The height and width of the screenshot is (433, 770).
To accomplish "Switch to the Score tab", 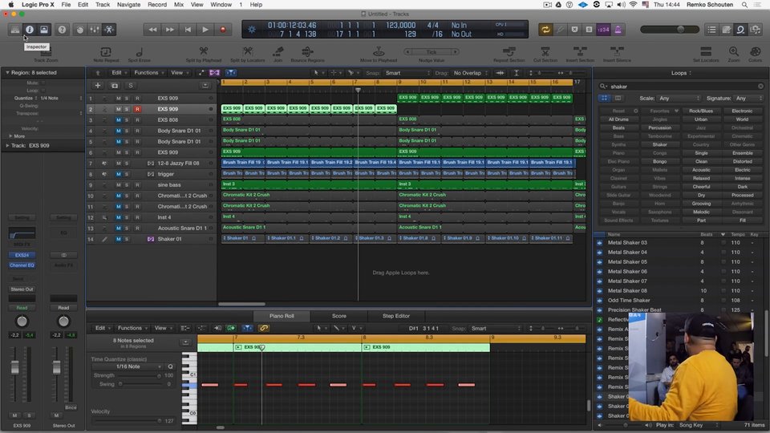I will [x=338, y=316].
